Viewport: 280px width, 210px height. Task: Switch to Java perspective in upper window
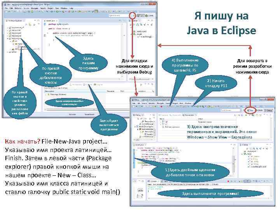(x=141, y=16)
